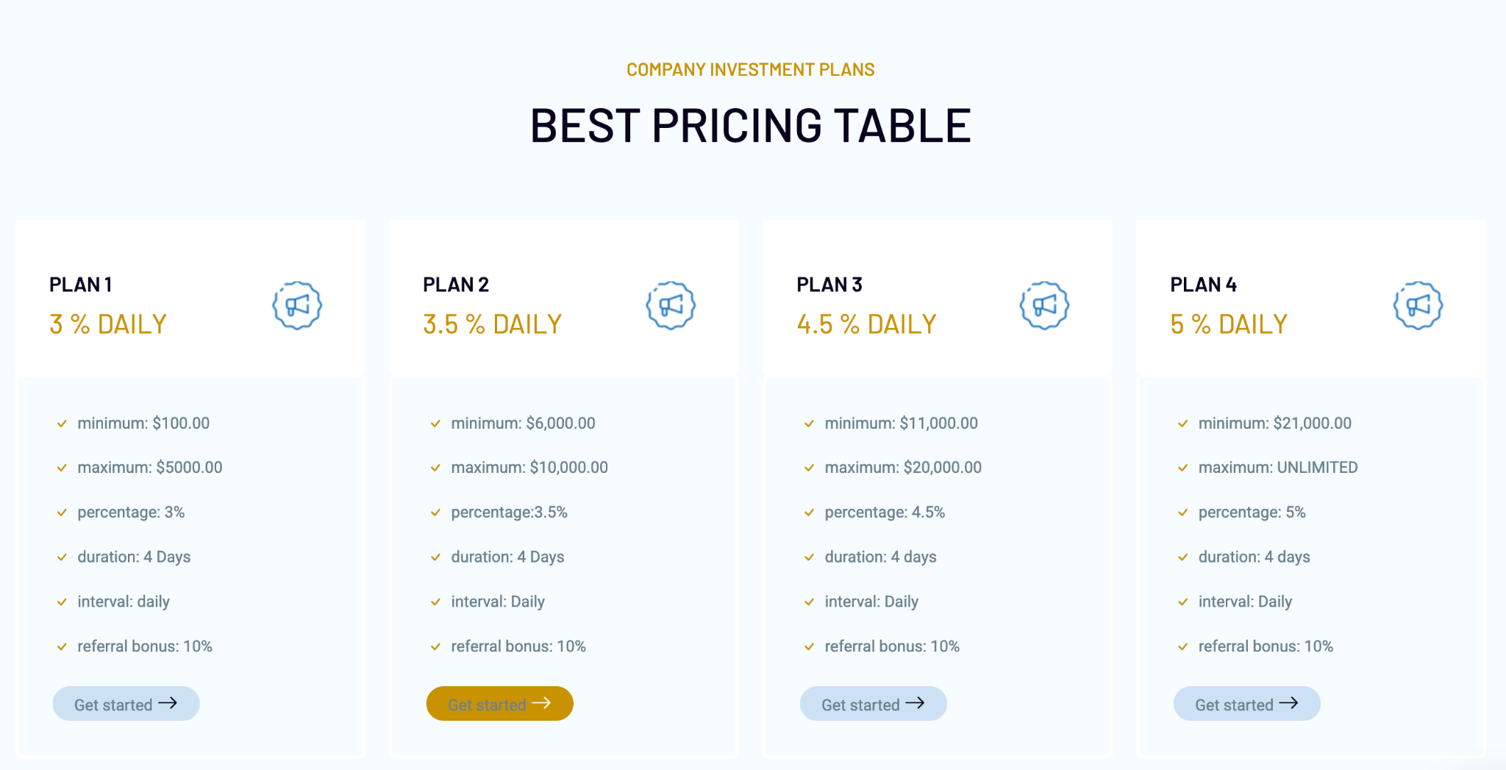Click the megaphone badge icon in Plan 4

pyautogui.click(x=1418, y=305)
